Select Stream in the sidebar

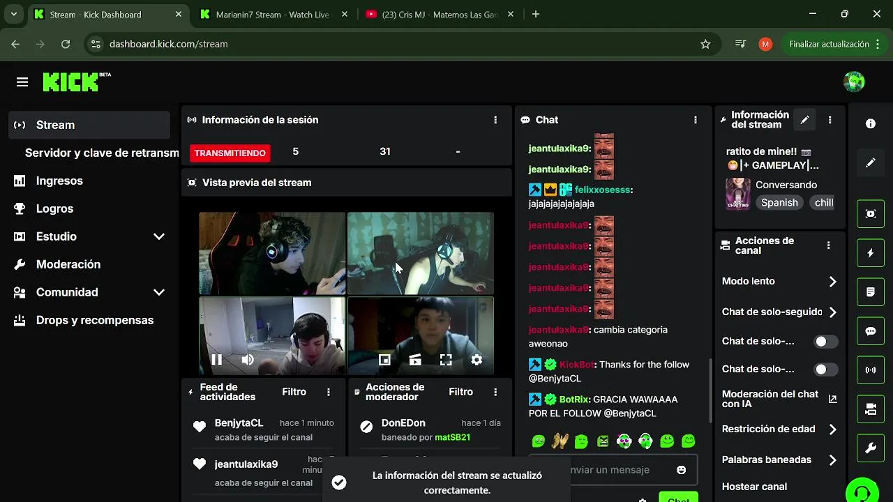pyautogui.click(x=89, y=125)
